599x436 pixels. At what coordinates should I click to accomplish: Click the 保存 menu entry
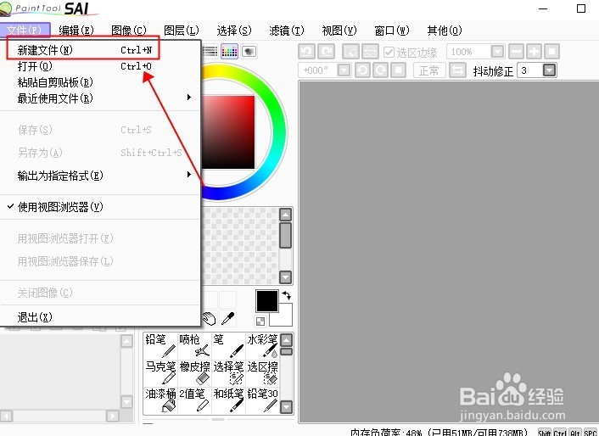coord(100,130)
